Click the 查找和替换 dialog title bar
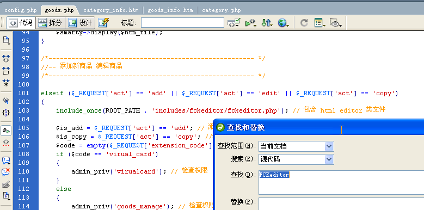424x210 pixels. 319,127
